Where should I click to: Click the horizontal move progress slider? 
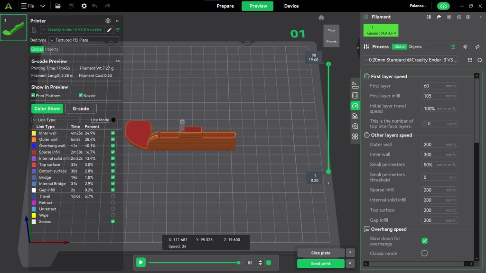(194, 263)
